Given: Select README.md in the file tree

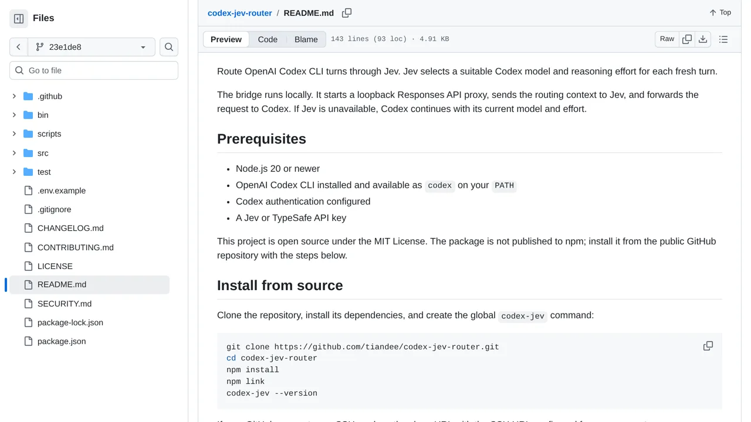Looking at the screenshot, I should click(x=90, y=285).
